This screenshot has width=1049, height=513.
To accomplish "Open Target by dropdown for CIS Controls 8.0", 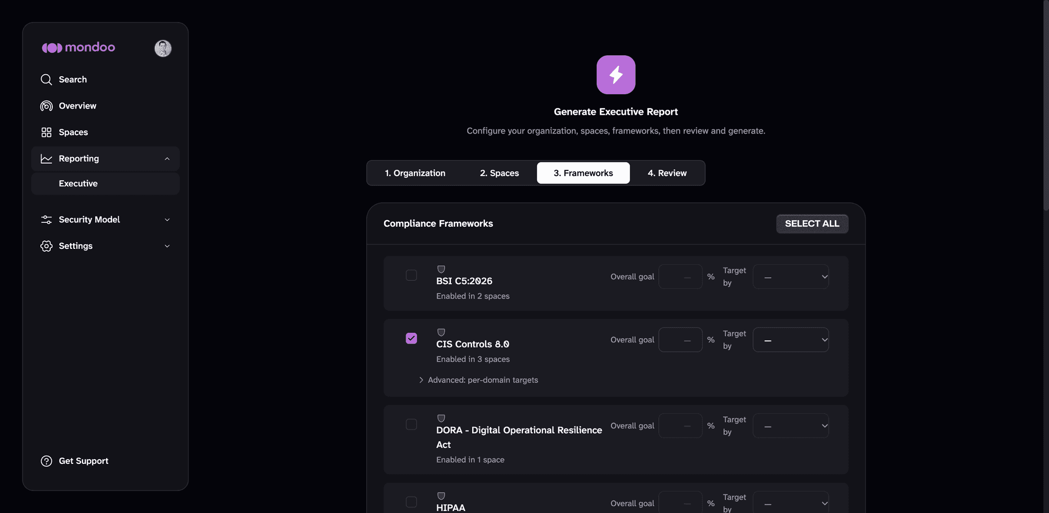I will (x=791, y=340).
